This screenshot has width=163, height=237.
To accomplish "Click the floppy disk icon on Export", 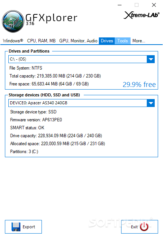I will coord(16,227).
